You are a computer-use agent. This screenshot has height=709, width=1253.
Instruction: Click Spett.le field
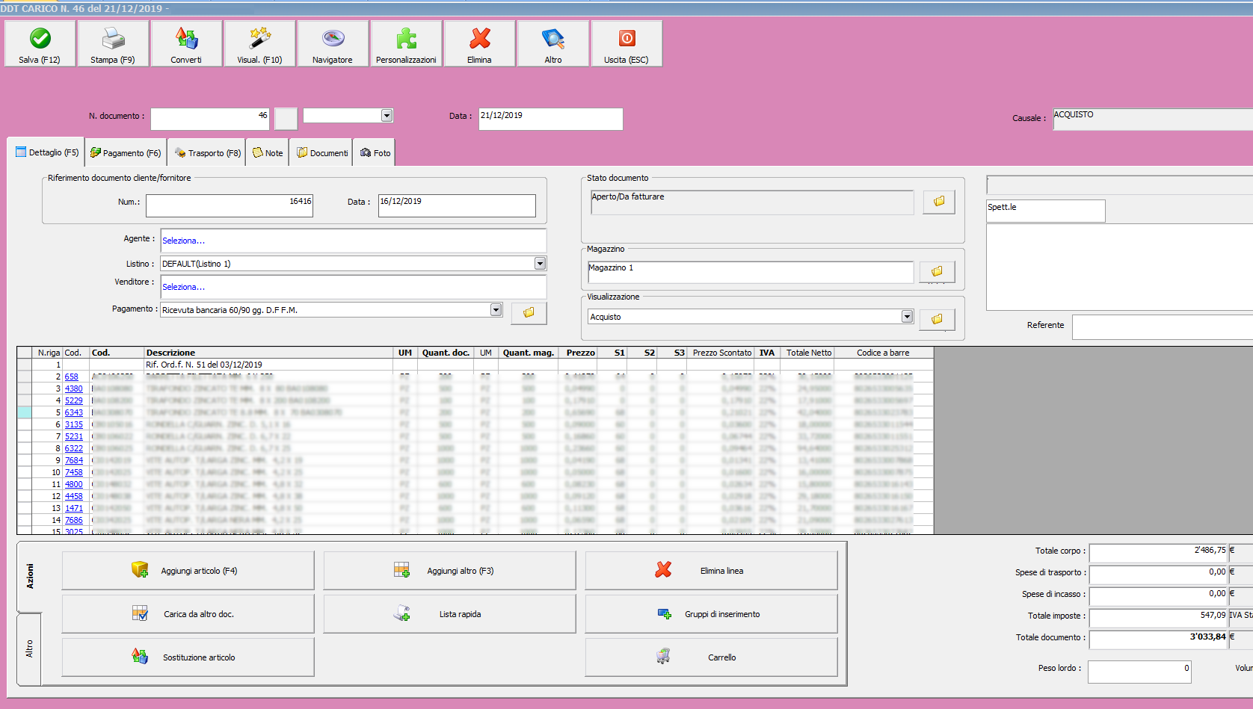click(1045, 211)
